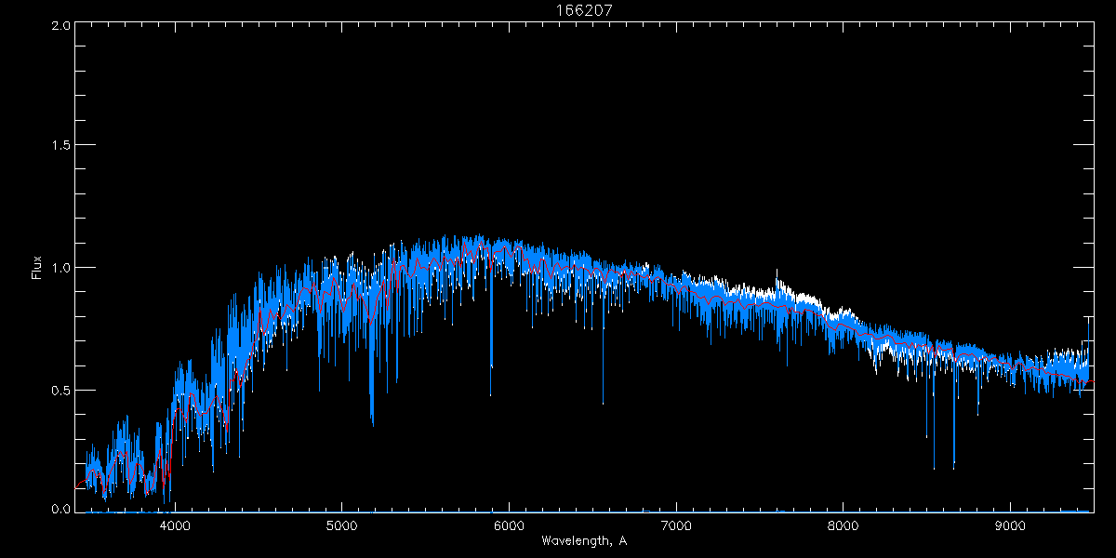Viewport: 1116px width, 558px height.
Task: Click the 7000 wavelength tick label
Action: tap(676, 525)
